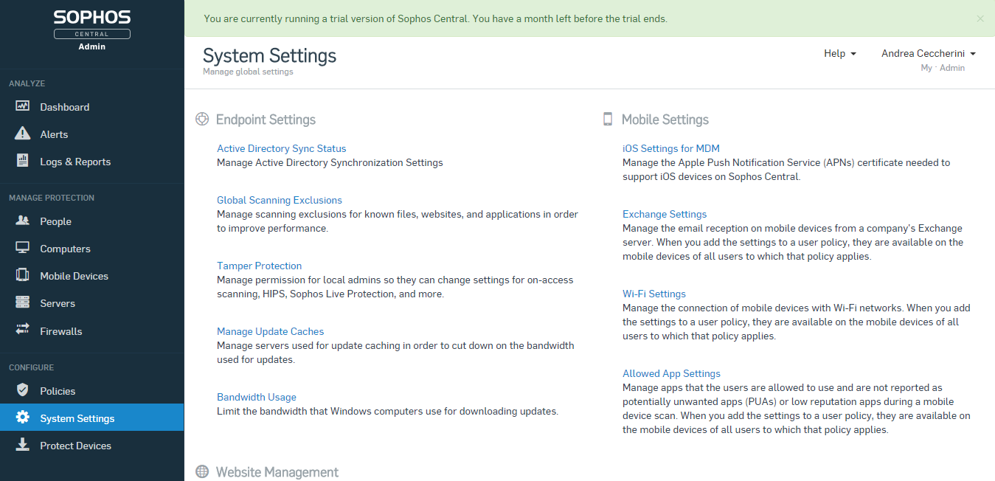Click the Website Management globe icon
This screenshot has height=481, width=995.
point(202,471)
